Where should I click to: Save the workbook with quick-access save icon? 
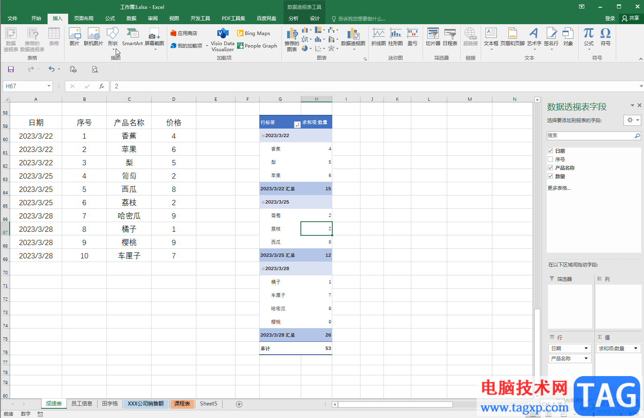pyautogui.click(x=11, y=69)
